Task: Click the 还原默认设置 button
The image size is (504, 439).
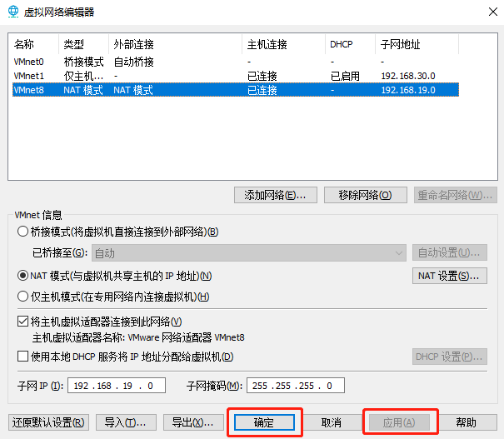Action: coord(48,422)
